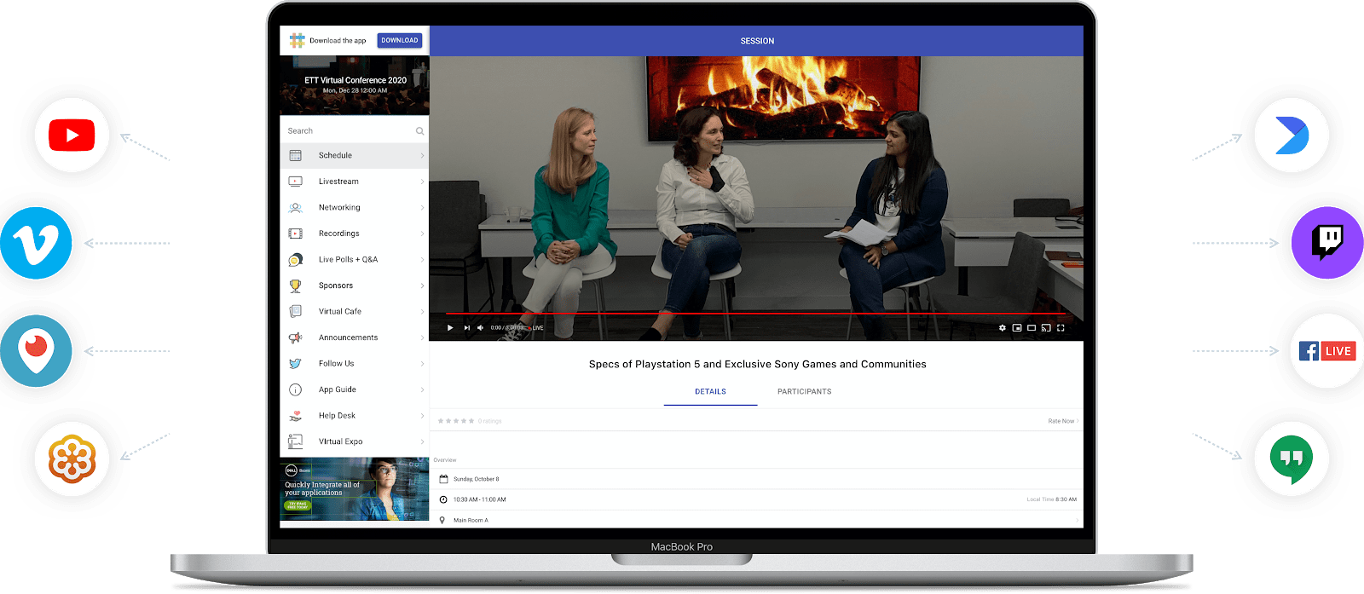Click the Twitch logo icon

(x=1327, y=243)
